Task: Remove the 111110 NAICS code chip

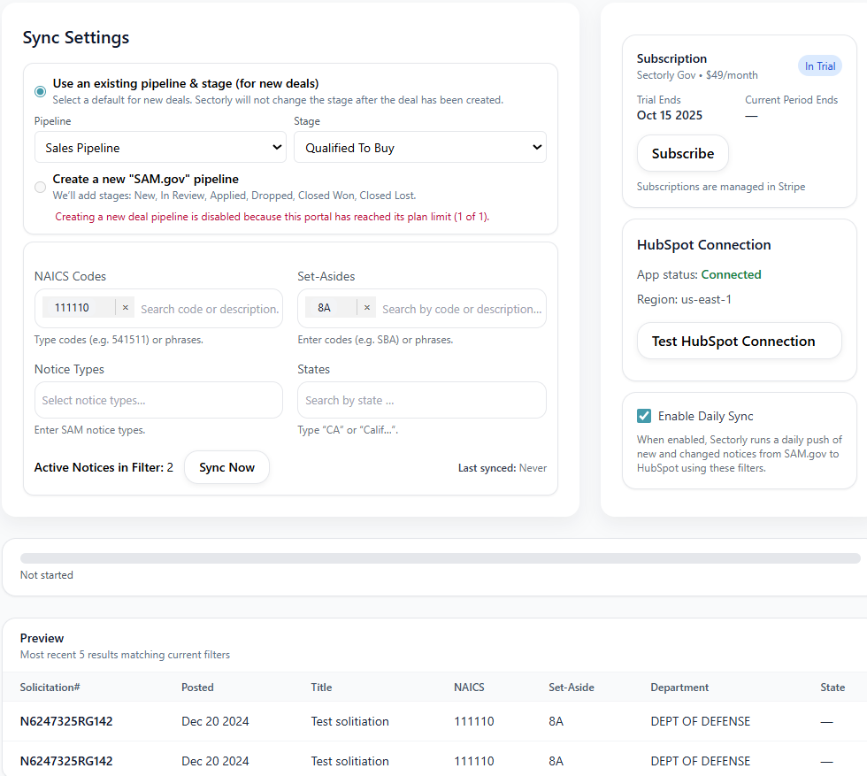Action: point(125,308)
